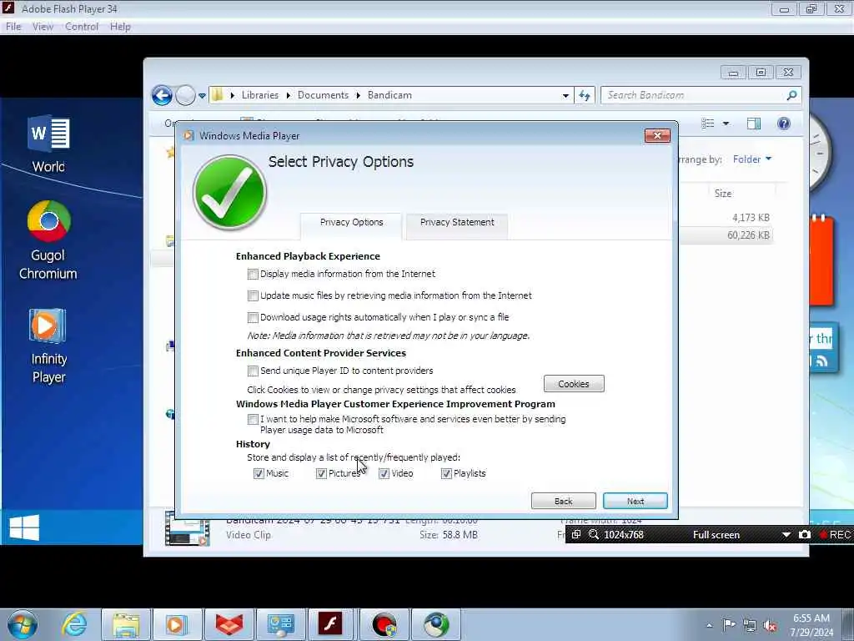The width and height of the screenshot is (854, 641).
Task: Uncheck the Music history checkbox
Action: [x=259, y=474]
